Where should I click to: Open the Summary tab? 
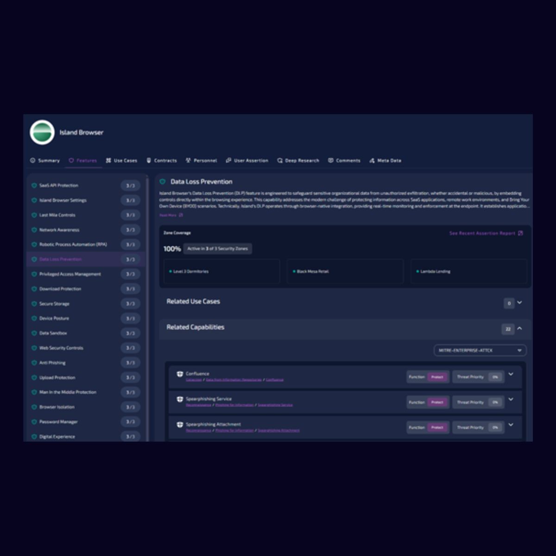tap(45, 160)
